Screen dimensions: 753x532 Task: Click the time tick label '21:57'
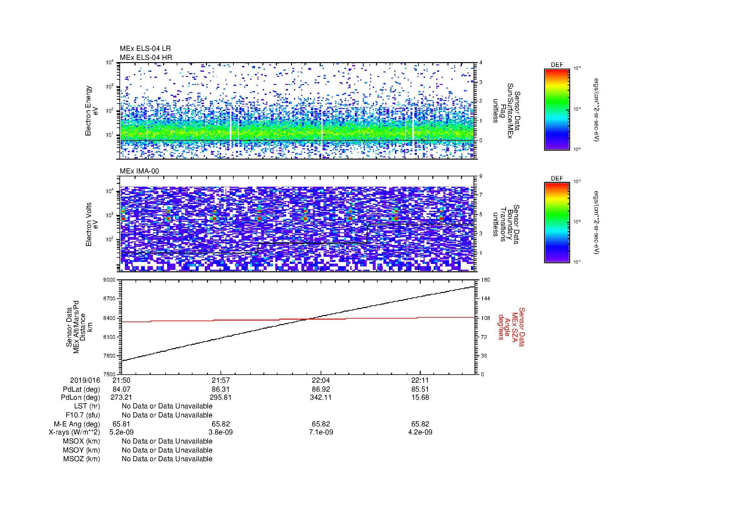point(221,380)
